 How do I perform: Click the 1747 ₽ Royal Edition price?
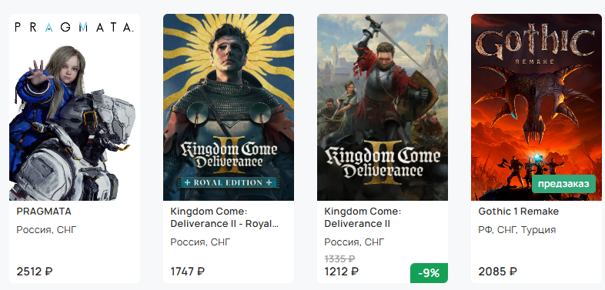(188, 272)
